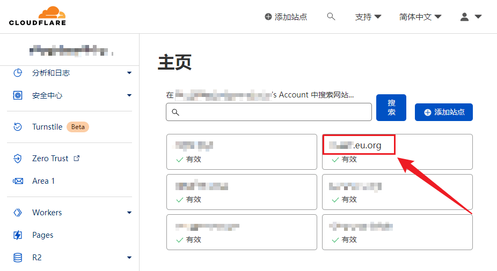Click the Turnstile sidebar icon

pos(18,127)
